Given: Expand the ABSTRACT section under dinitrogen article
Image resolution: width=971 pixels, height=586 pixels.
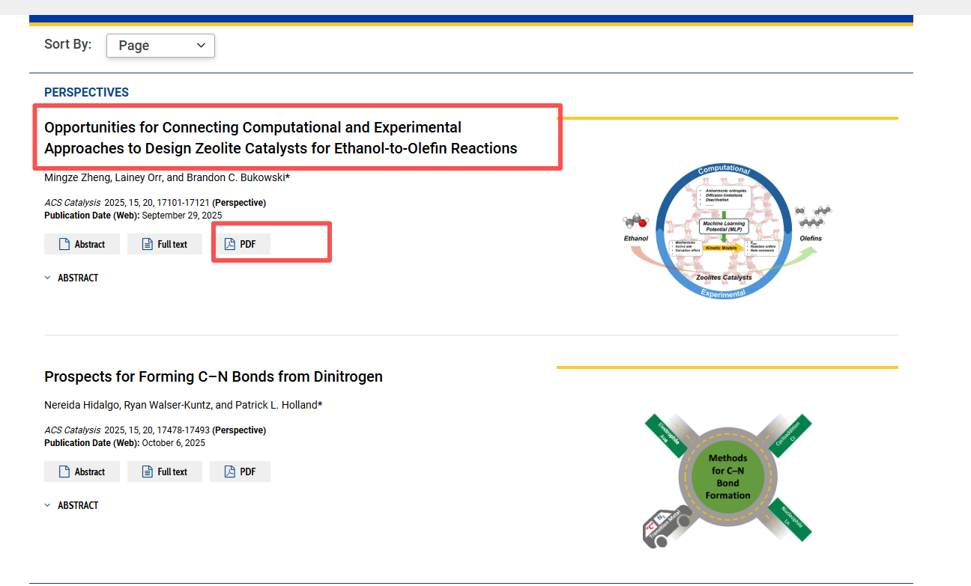Looking at the screenshot, I should (72, 505).
